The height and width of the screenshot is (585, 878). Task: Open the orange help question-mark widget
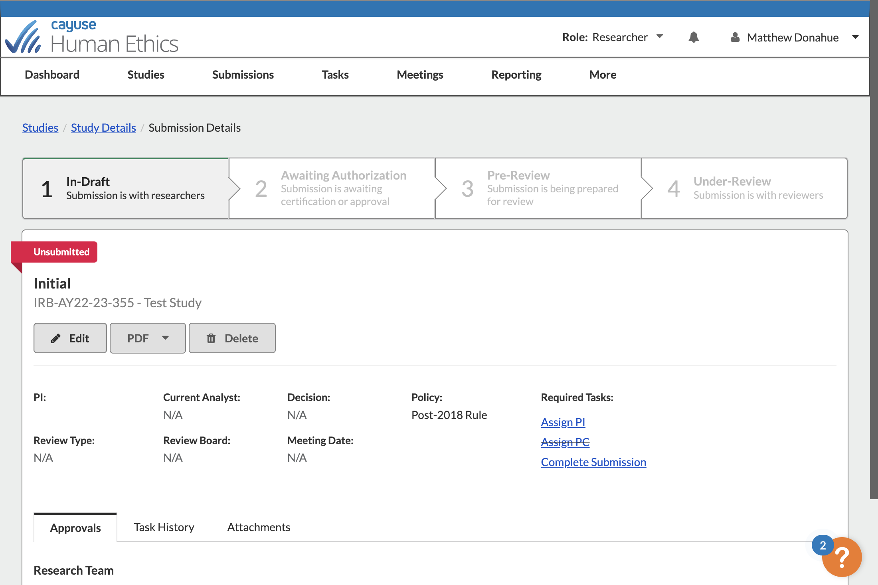842,557
